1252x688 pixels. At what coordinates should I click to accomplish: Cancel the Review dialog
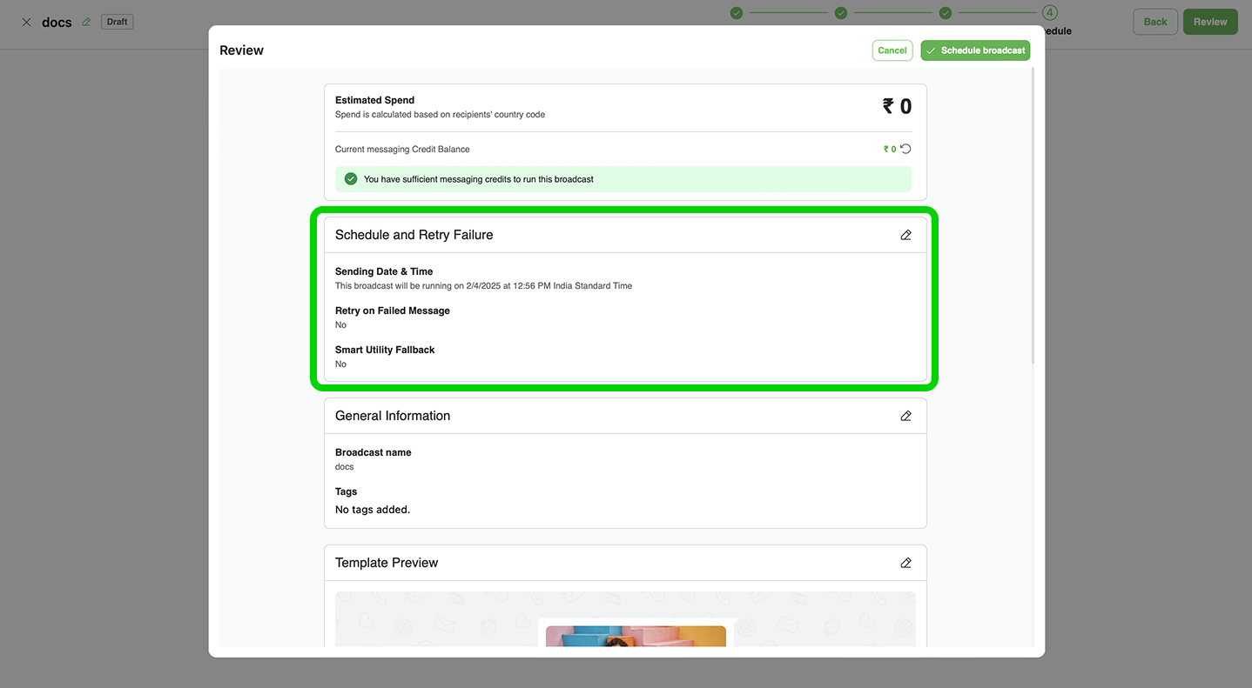click(892, 50)
